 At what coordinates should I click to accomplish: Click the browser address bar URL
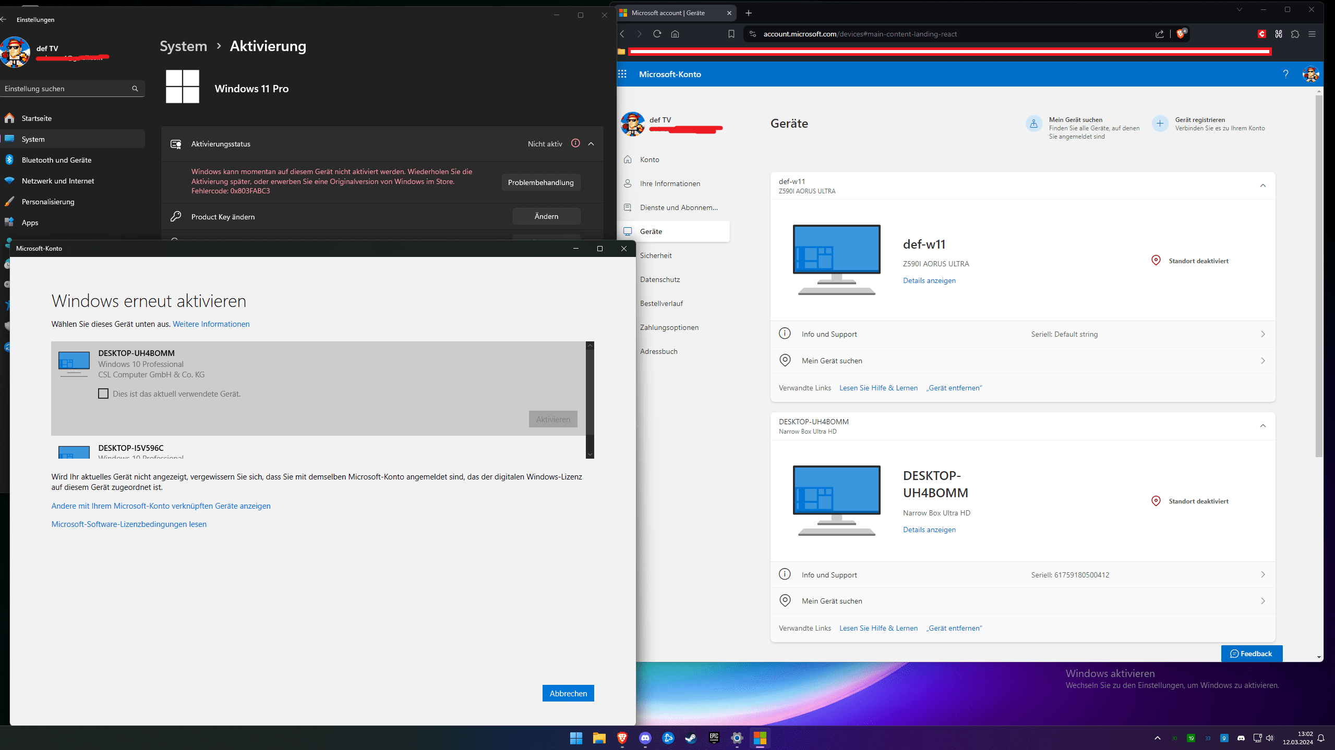coord(860,34)
